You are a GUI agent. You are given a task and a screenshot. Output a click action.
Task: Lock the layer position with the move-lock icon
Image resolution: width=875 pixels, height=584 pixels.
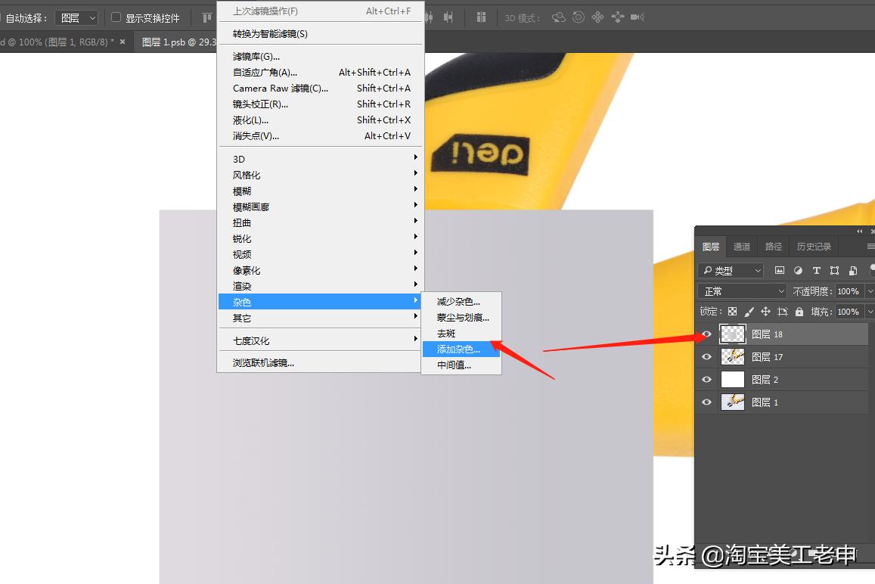tap(767, 312)
